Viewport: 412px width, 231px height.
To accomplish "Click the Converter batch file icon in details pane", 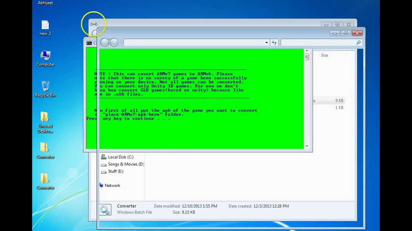I will point(105,210).
